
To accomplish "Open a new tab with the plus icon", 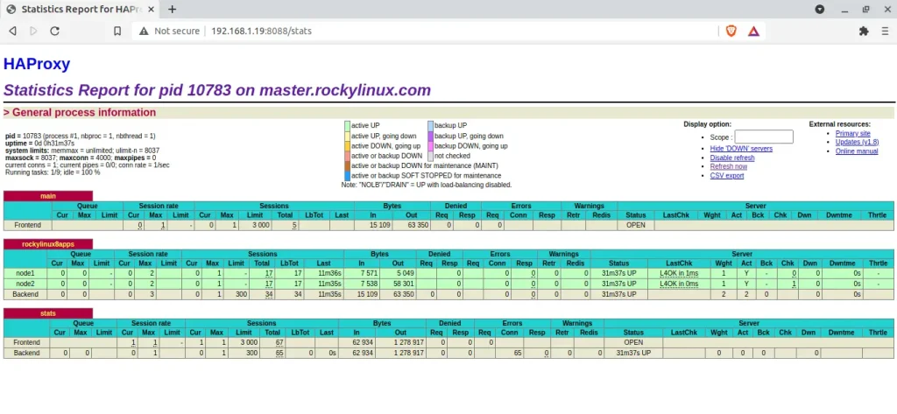I will pyautogui.click(x=173, y=9).
